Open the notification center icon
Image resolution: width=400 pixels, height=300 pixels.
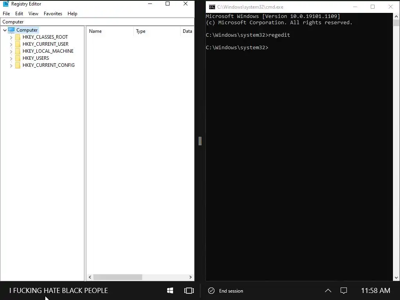click(344, 291)
